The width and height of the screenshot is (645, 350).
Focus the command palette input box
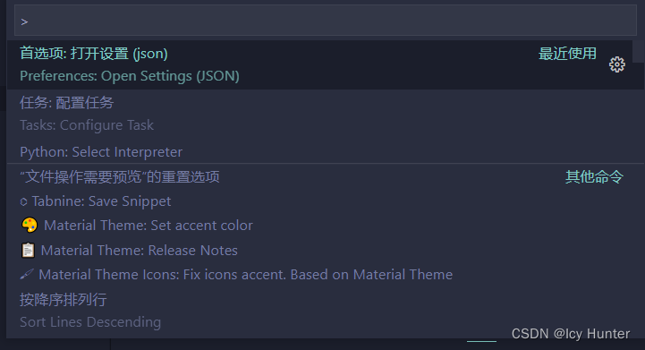tap(326, 21)
